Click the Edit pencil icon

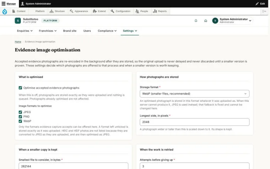click(x=257, y=3)
